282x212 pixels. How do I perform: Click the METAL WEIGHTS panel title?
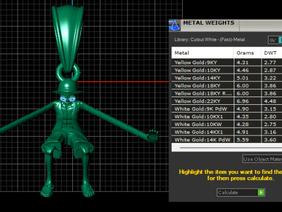[209, 23]
